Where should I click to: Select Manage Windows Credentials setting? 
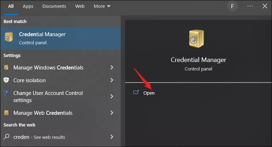(60, 68)
